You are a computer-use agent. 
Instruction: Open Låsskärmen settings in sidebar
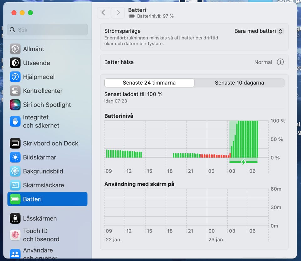pyautogui.click(x=40, y=218)
